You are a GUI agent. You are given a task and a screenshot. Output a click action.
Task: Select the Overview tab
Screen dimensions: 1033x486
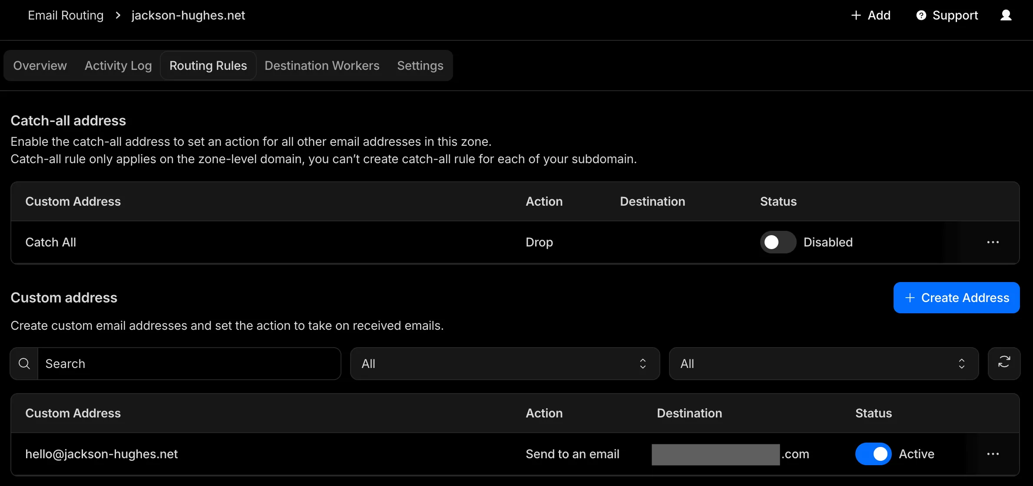pos(40,66)
